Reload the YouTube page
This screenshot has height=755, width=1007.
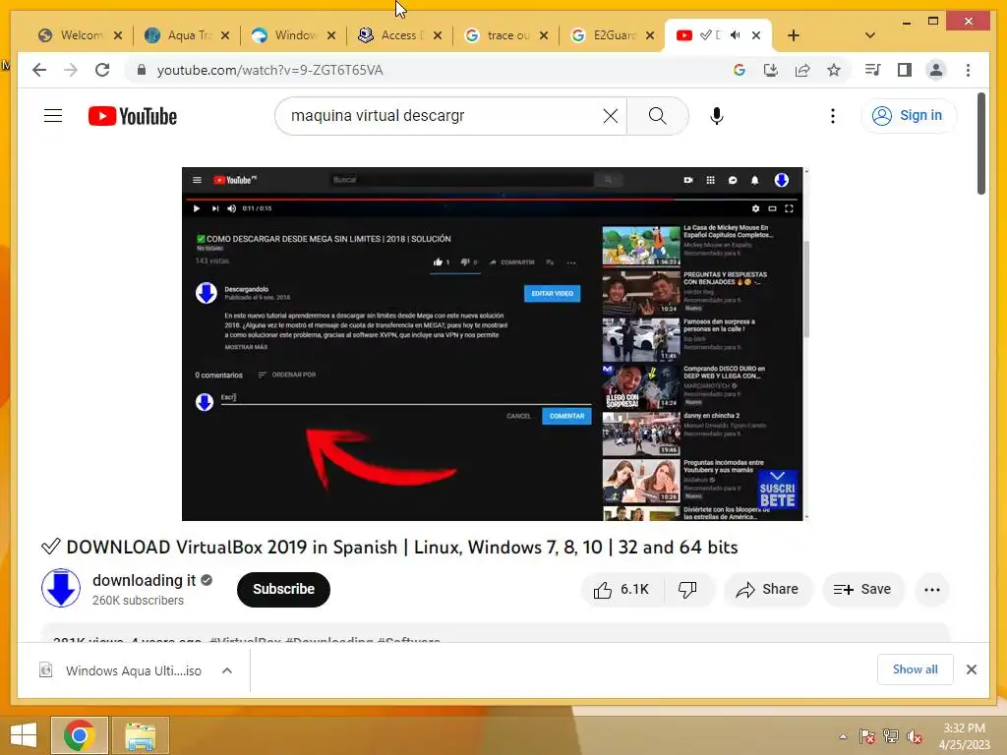(x=102, y=70)
